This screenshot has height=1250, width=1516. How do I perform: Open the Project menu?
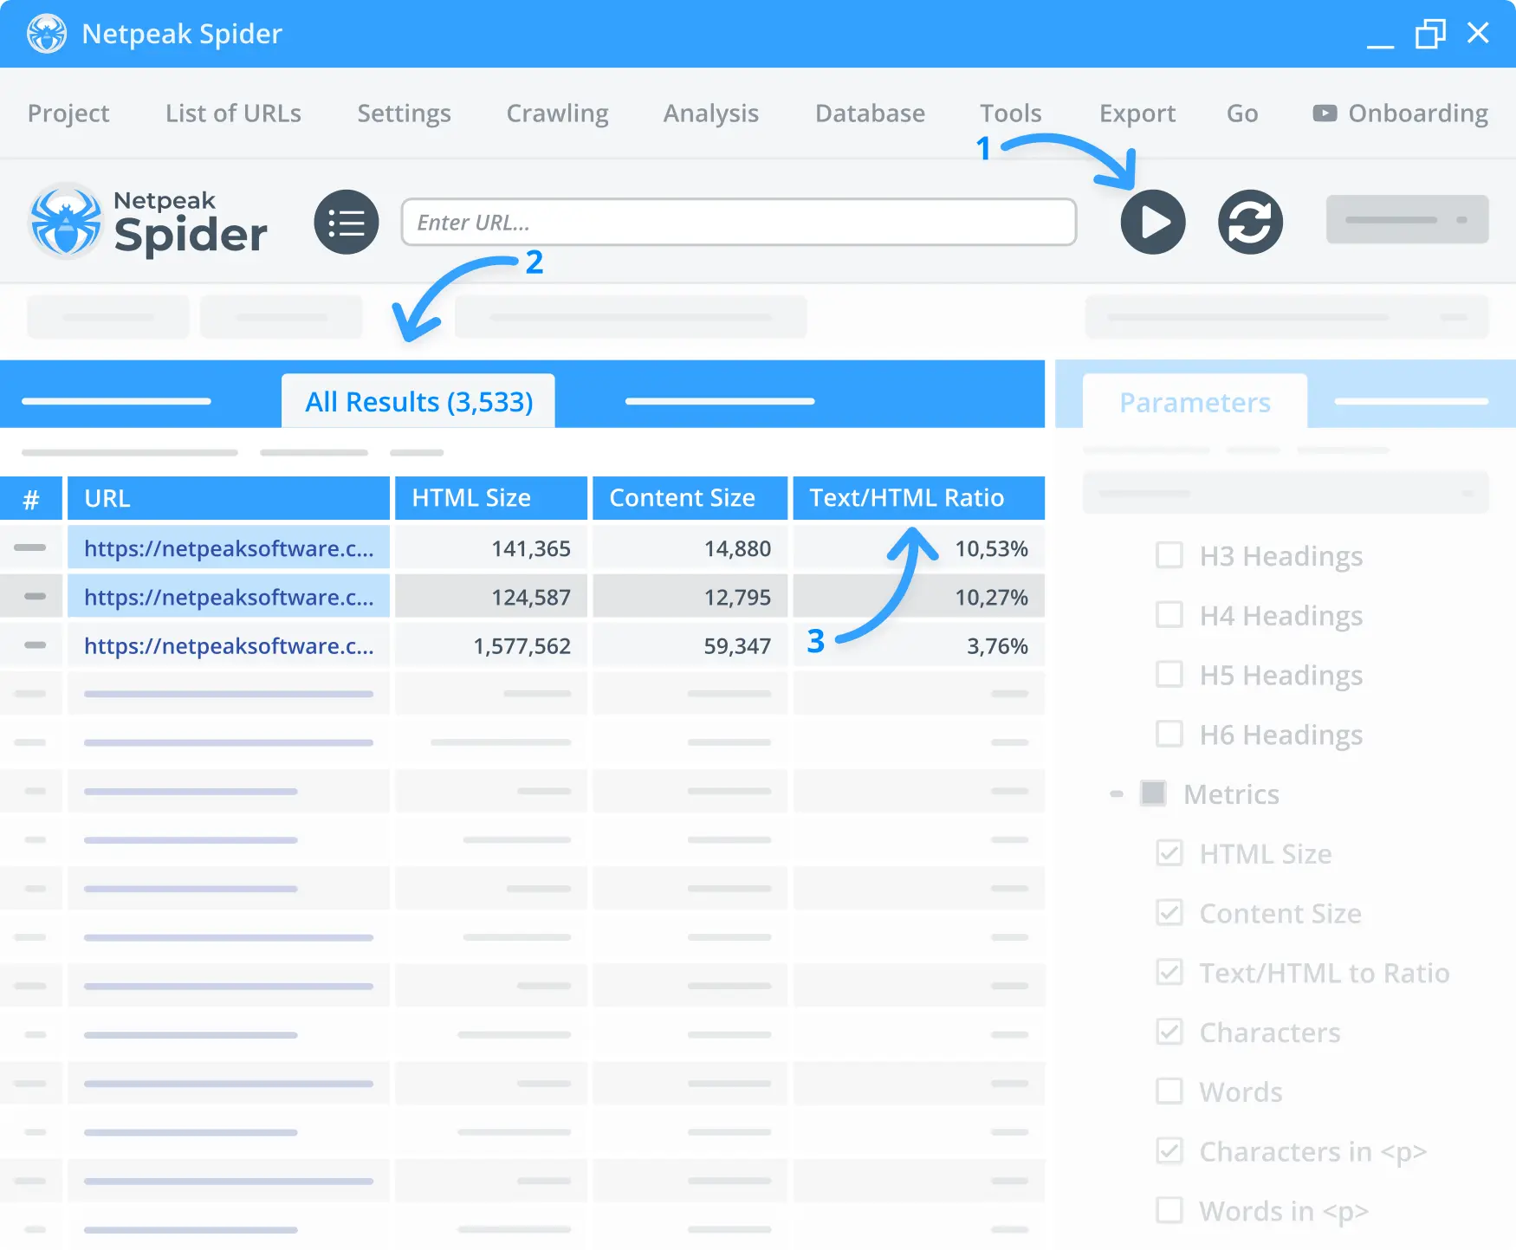point(68,113)
